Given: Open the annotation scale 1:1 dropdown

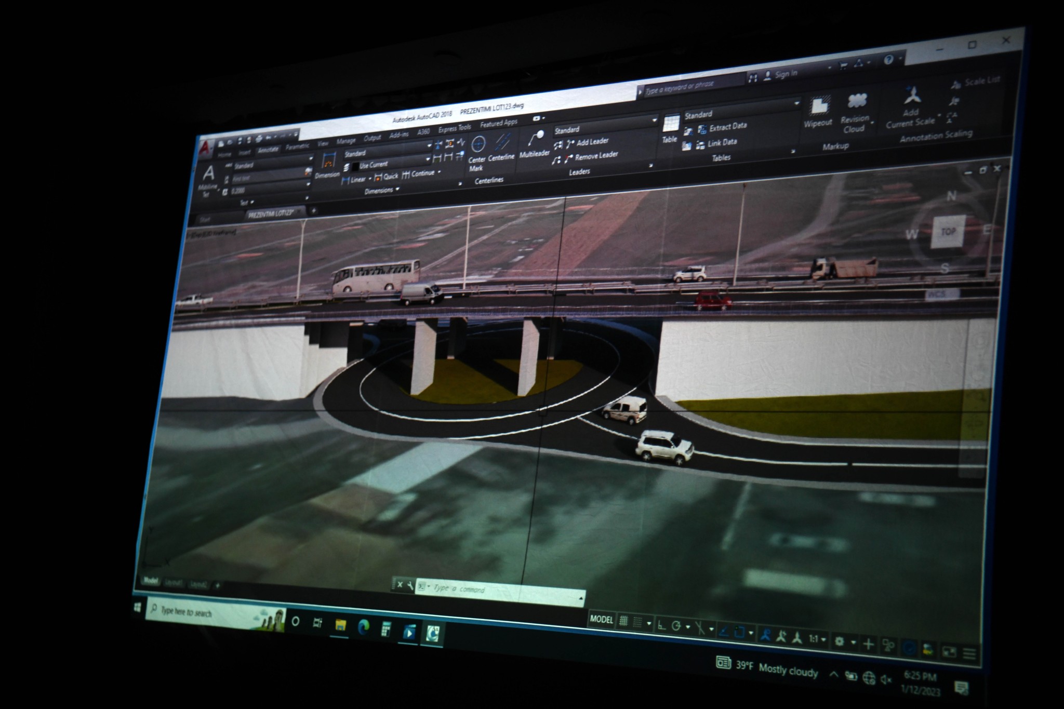Looking at the screenshot, I should tap(817, 639).
